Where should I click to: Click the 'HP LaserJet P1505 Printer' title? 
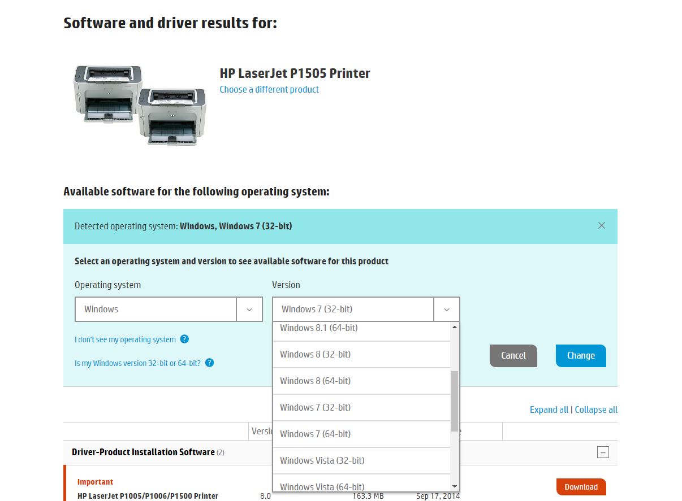pos(295,73)
